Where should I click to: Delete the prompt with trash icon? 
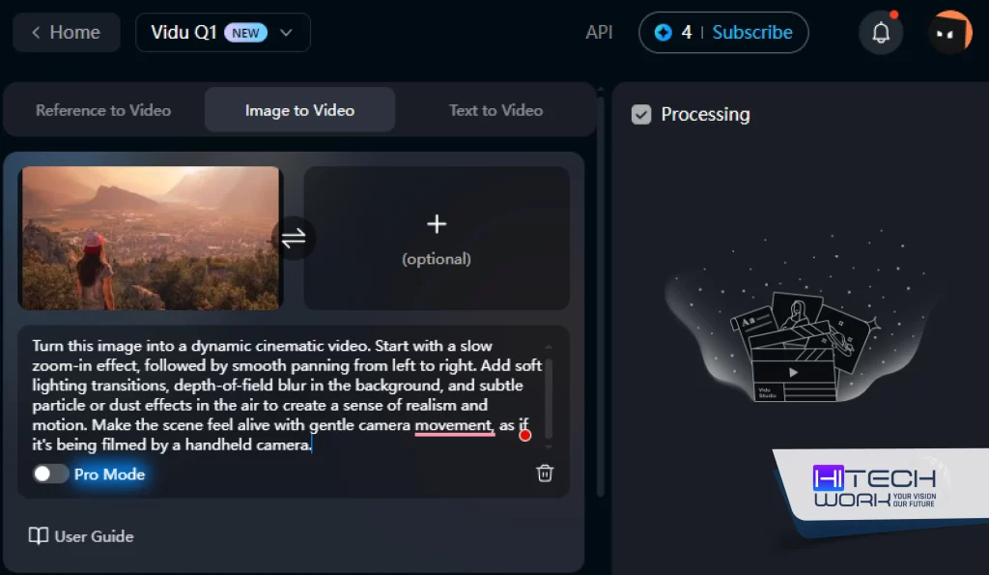pyautogui.click(x=545, y=473)
